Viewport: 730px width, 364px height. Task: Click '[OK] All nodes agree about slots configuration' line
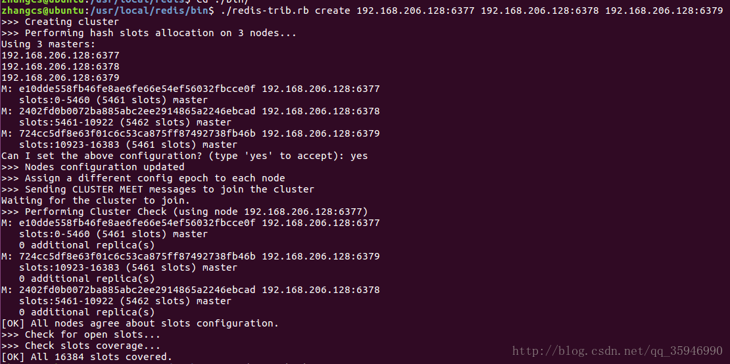[x=139, y=323]
